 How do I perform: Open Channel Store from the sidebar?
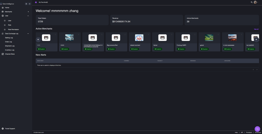(10, 54)
